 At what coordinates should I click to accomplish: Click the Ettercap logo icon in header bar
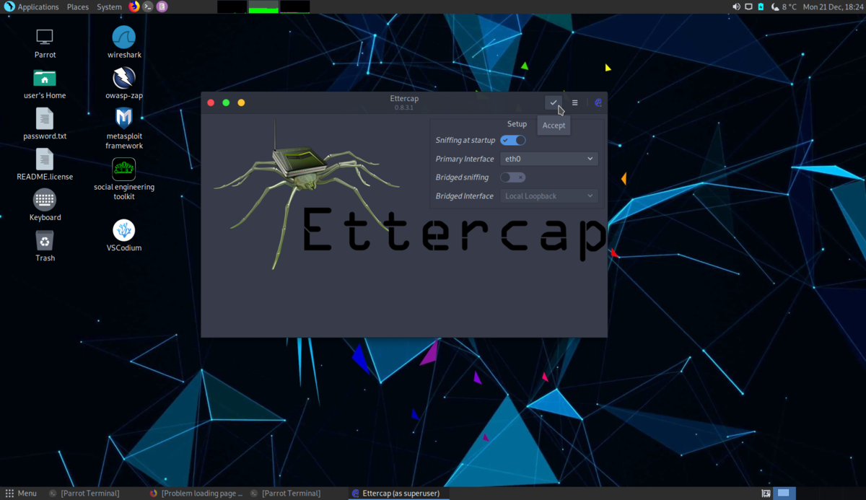(598, 102)
